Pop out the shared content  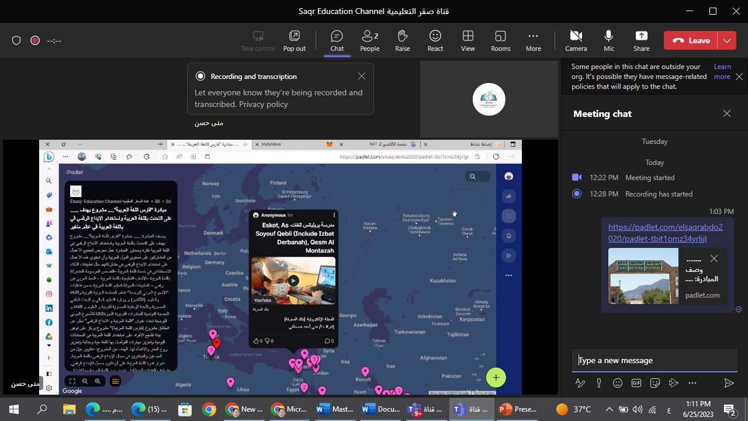coord(295,41)
